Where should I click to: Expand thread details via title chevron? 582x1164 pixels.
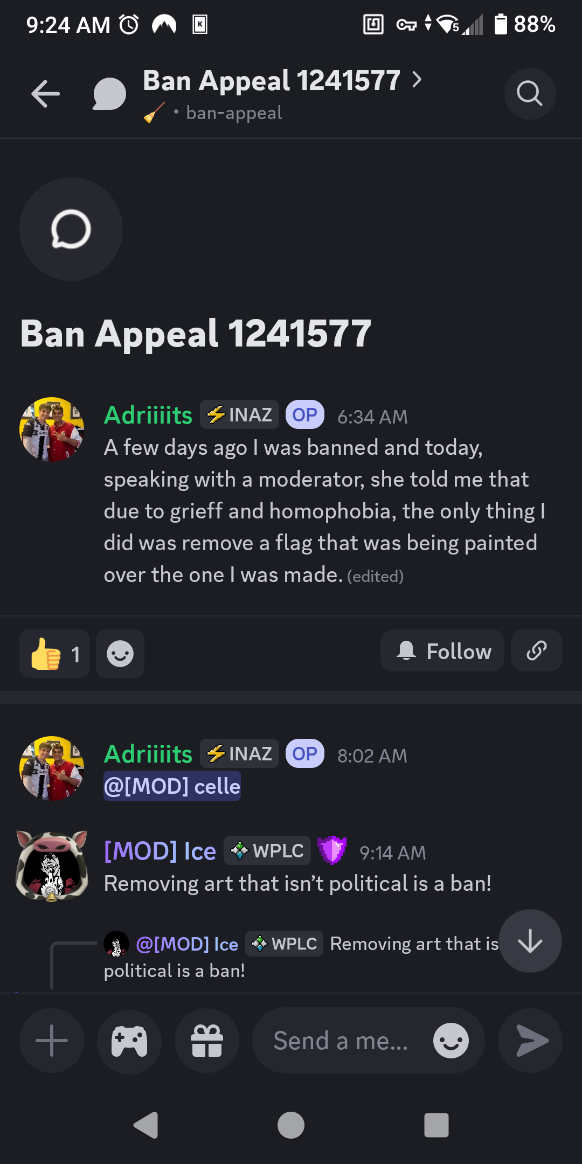(x=417, y=80)
